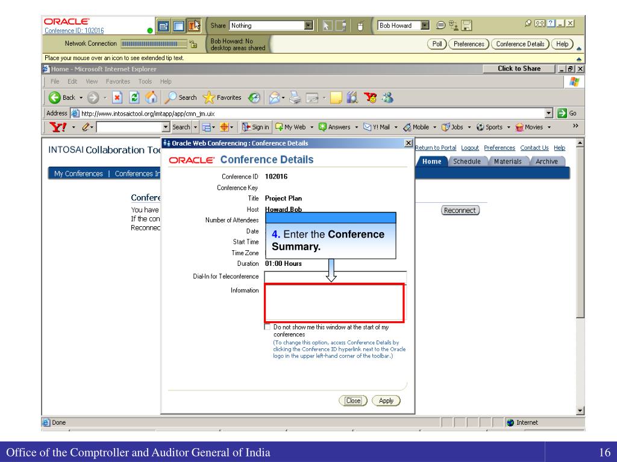Click the Yahoo Messenger smiley icon
The width and height of the screenshot is (617, 462).
pyautogui.click(x=370, y=97)
